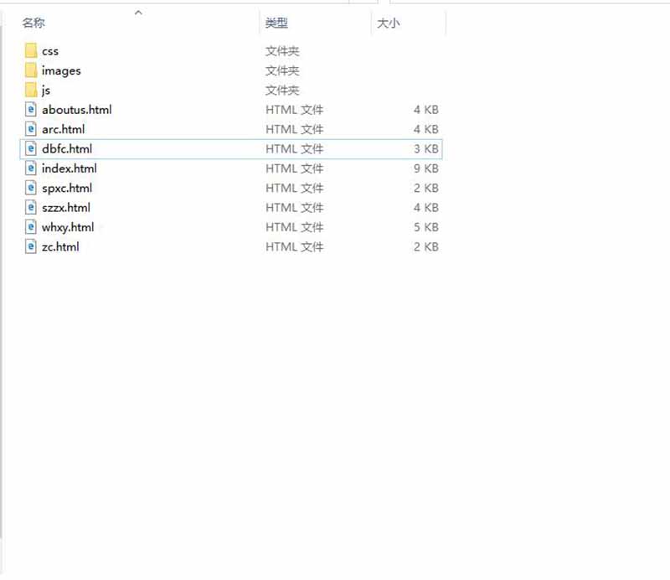Click the whxy.html file icon
The height and width of the screenshot is (580, 670).
[31, 227]
